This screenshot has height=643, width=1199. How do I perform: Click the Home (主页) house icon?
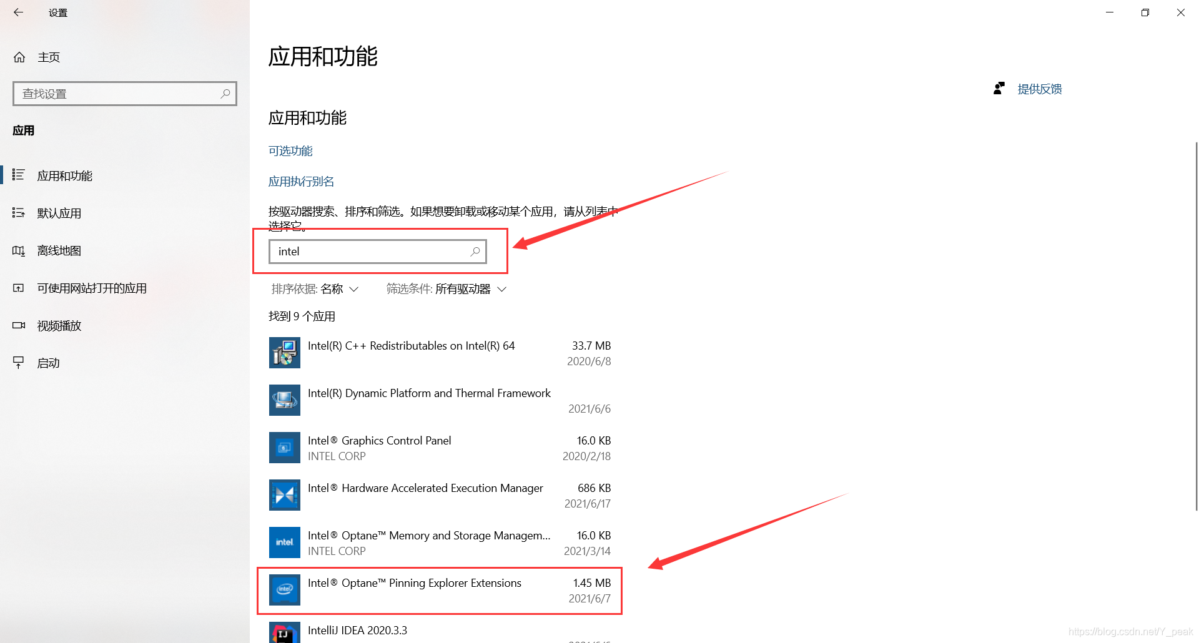[x=19, y=57]
